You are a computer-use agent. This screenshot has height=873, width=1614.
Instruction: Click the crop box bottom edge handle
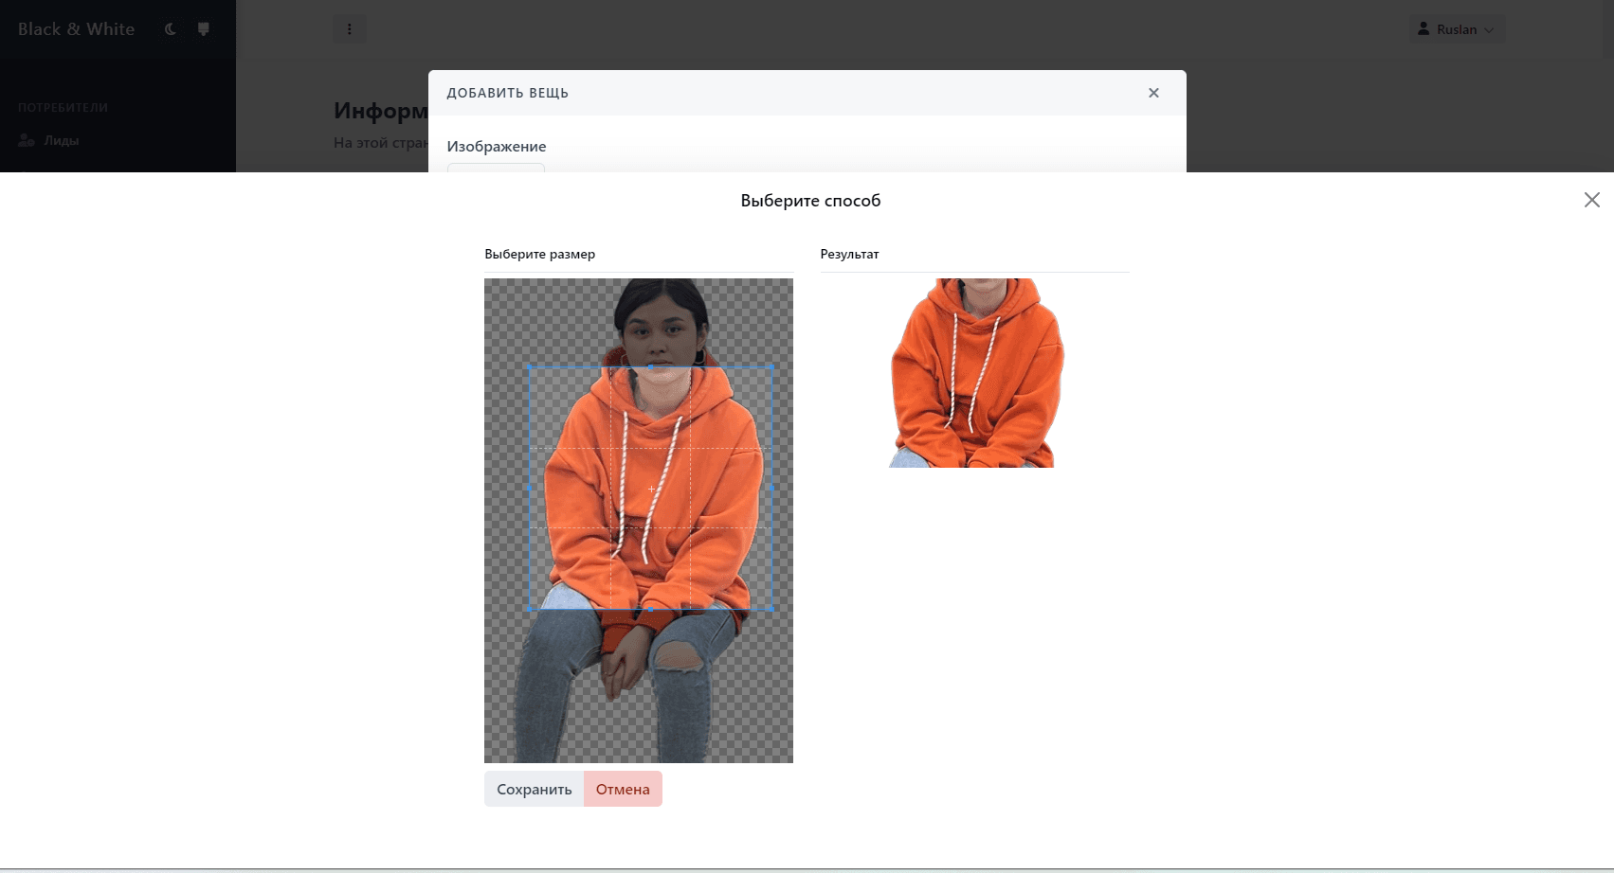tap(651, 609)
